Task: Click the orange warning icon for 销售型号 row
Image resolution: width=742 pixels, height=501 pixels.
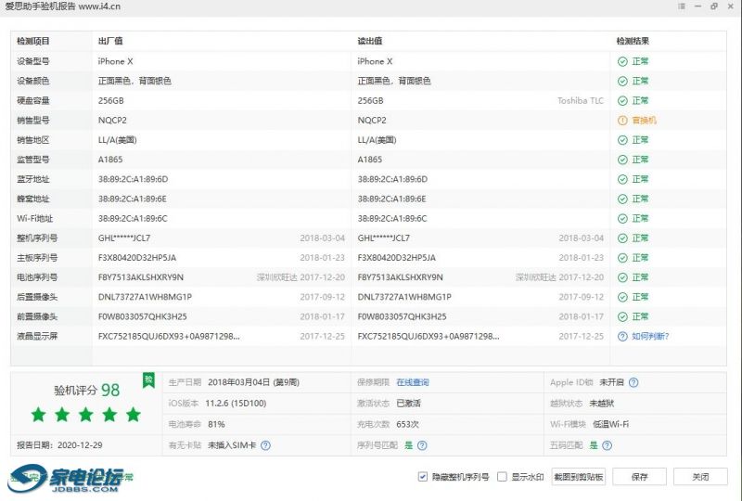Action: (622, 121)
